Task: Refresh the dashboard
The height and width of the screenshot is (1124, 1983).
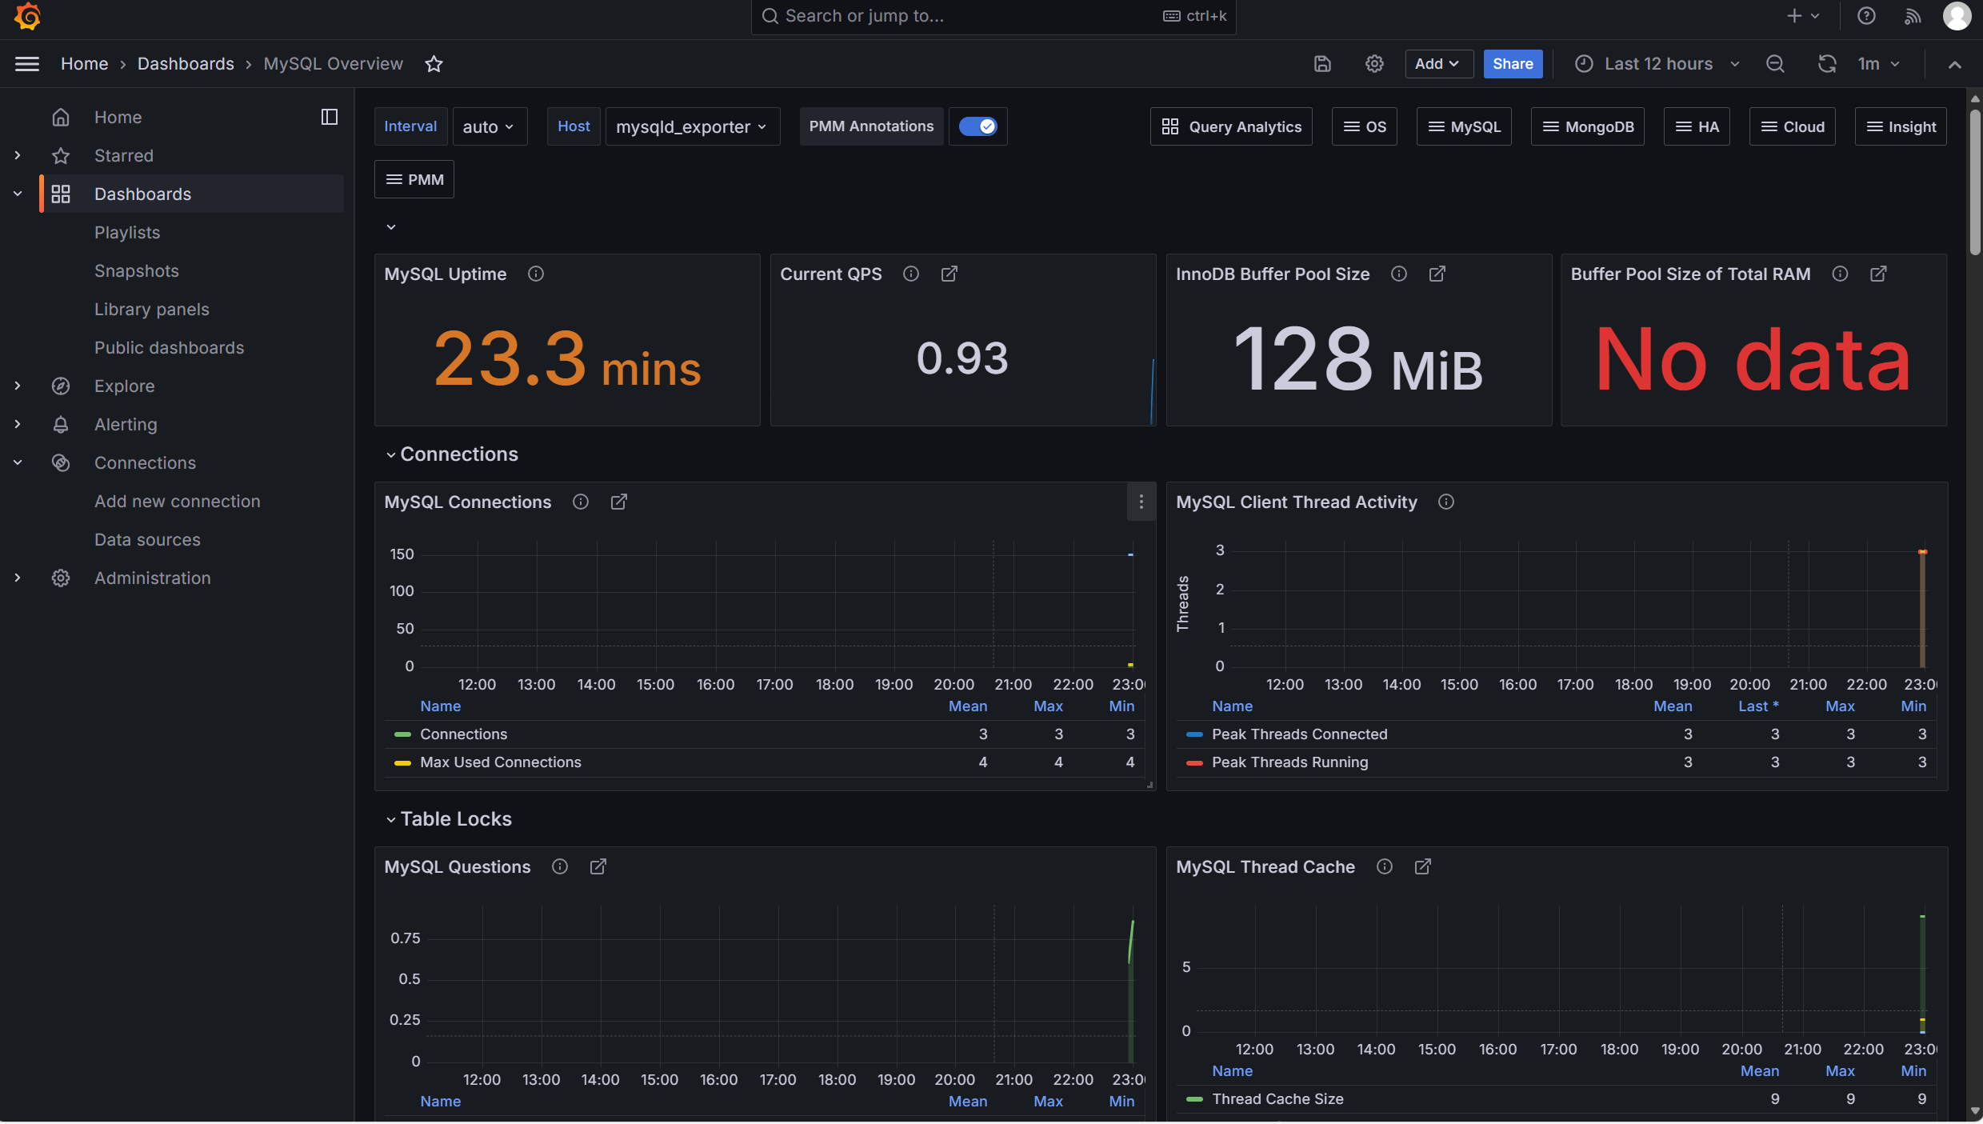Action: [1826, 64]
